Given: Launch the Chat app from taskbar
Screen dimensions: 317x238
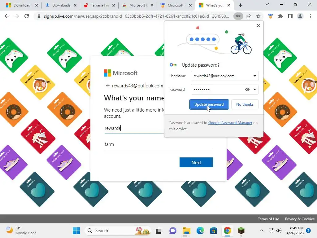Looking at the screenshot, I should tap(173, 231).
